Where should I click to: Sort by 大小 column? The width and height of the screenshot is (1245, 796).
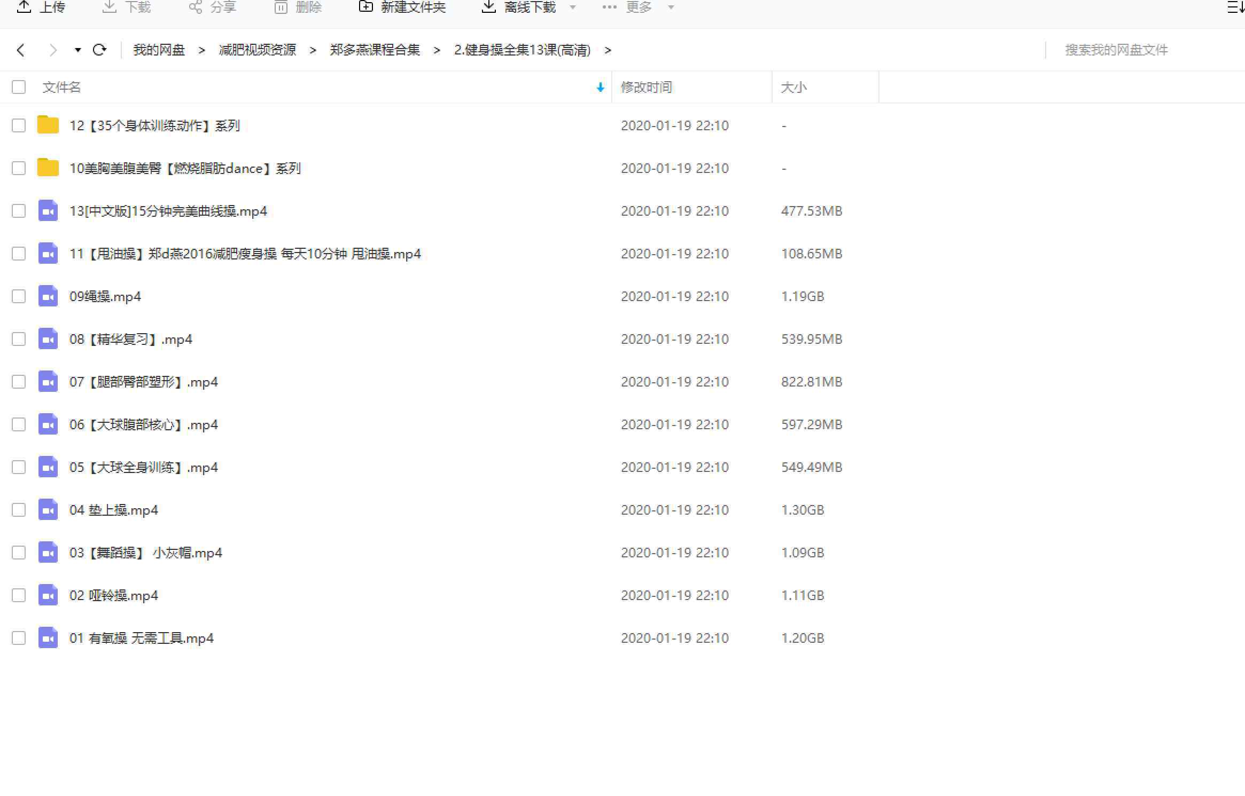(x=793, y=87)
